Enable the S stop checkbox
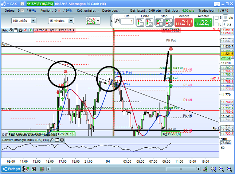This screenshot has width=235, height=174. 216,18
